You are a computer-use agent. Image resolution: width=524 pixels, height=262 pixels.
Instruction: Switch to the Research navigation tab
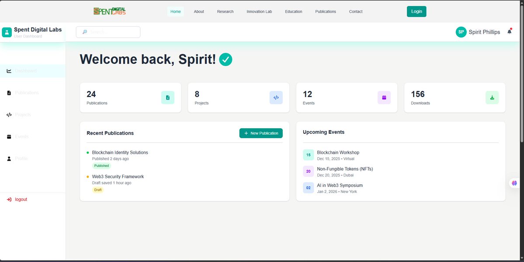pyautogui.click(x=225, y=11)
